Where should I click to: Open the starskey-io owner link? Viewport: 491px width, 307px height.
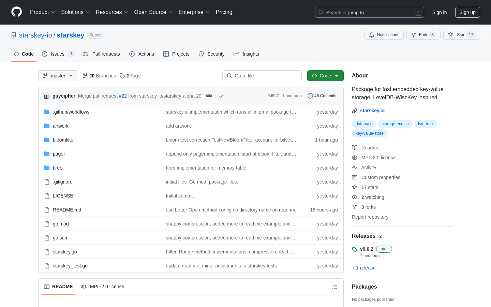click(35, 35)
